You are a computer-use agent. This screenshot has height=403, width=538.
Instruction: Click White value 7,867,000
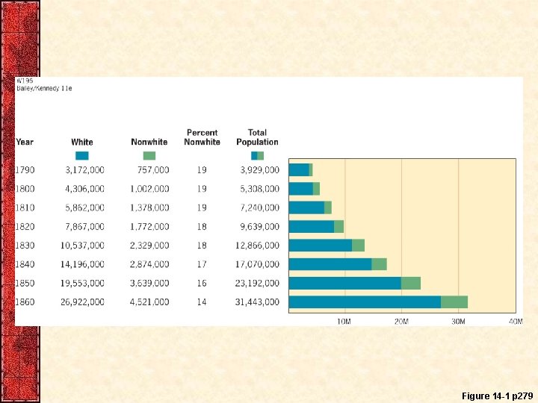click(84, 227)
